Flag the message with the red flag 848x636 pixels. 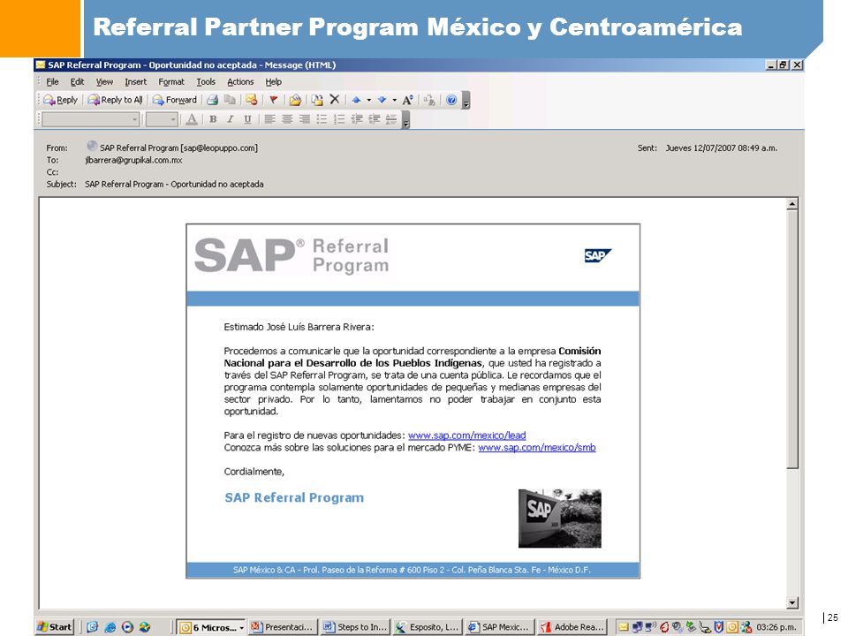pyautogui.click(x=274, y=100)
